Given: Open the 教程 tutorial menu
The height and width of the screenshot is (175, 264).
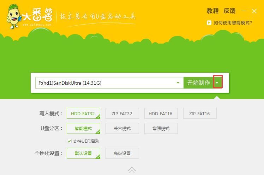Looking at the screenshot, I should (x=212, y=11).
